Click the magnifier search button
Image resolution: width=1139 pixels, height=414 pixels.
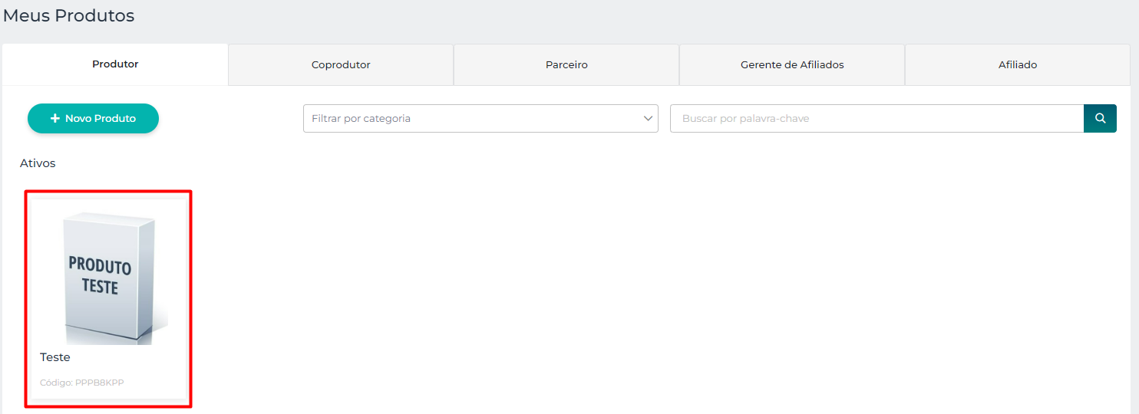tap(1100, 118)
